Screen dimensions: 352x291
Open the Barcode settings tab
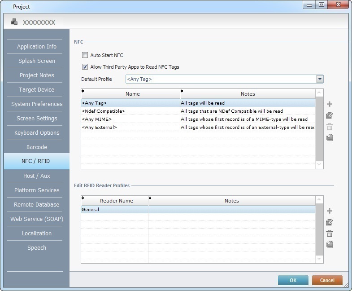[37, 147]
